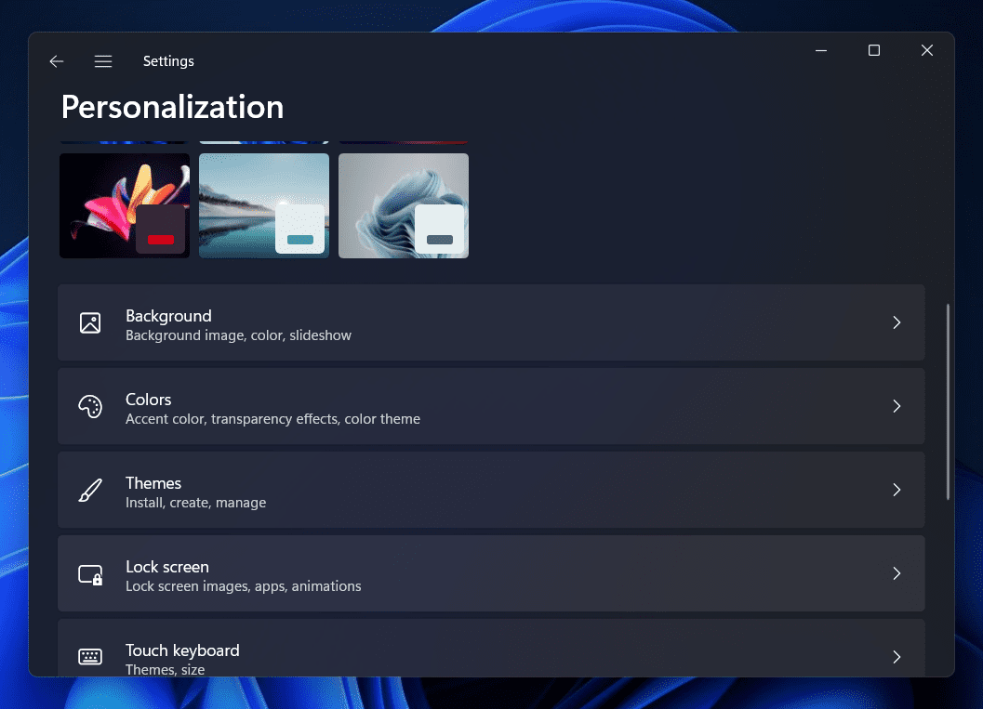Select the lake landscape theme thumbnail
The width and height of the screenshot is (983, 709).
coord(264,205)
